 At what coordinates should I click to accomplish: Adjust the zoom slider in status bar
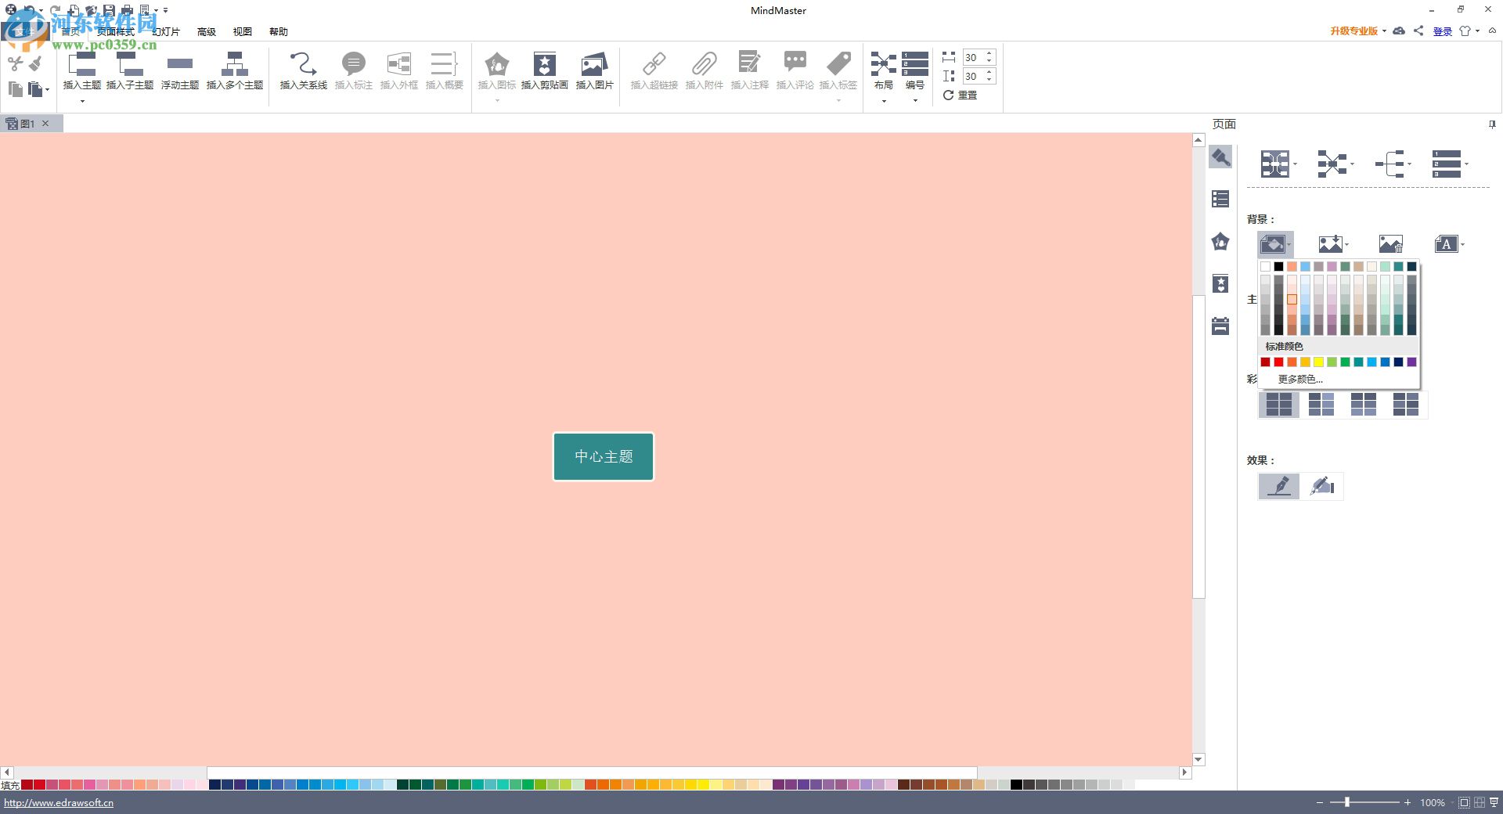pyautogui.click(x=1347, y=802)
